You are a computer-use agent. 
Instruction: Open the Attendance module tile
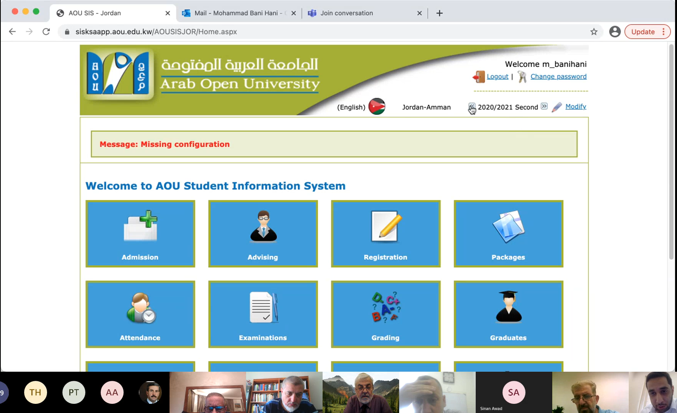pyautogui.click(x=140, y=314)
